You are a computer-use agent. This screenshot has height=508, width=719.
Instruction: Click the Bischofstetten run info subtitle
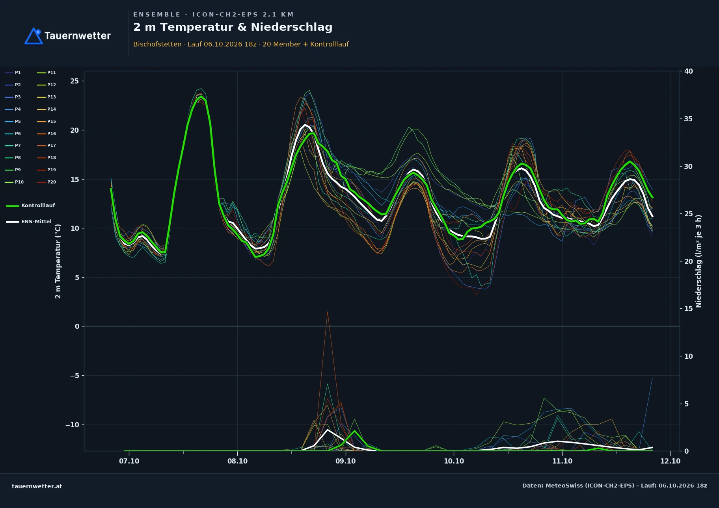(241, 44)
